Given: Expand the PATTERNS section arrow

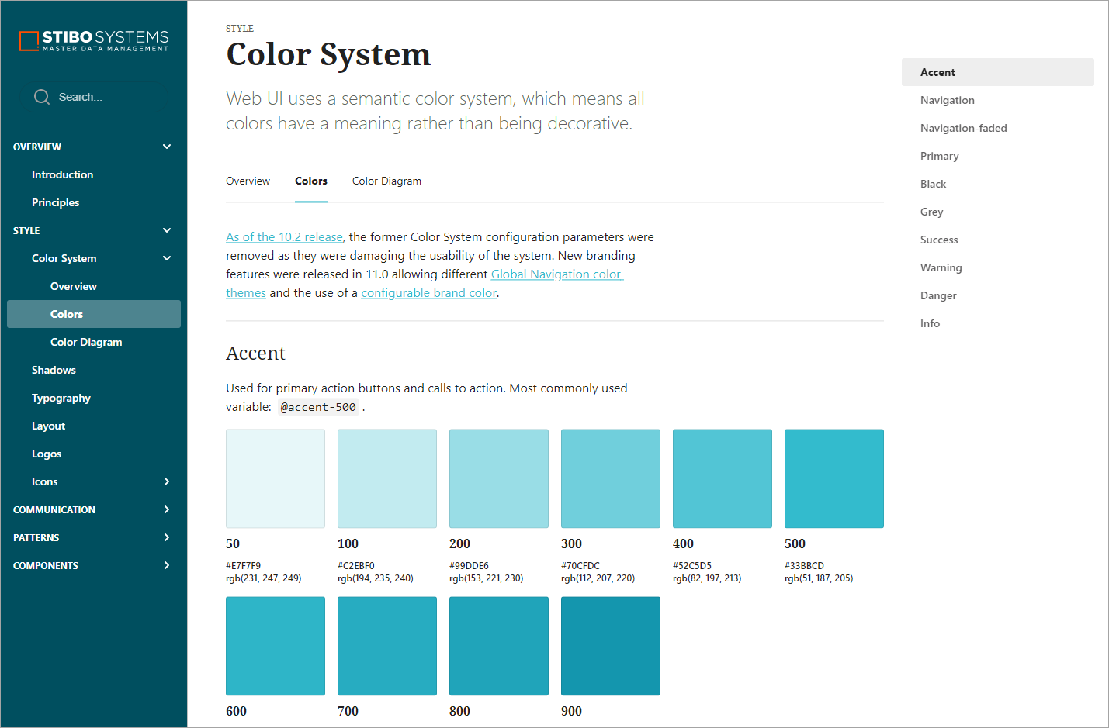Looking at the screenshot, I should (x=167, y=537).
